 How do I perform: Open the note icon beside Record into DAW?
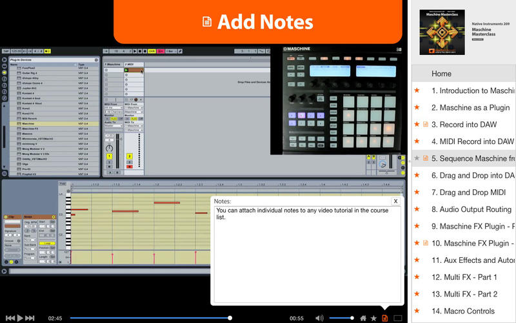(426, 124)
